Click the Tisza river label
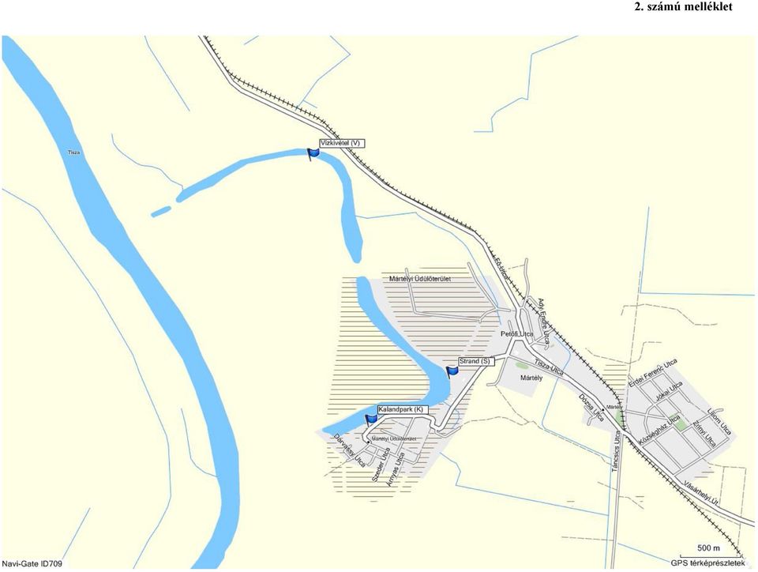The image size is (758, 572). [x=74, y=152]
